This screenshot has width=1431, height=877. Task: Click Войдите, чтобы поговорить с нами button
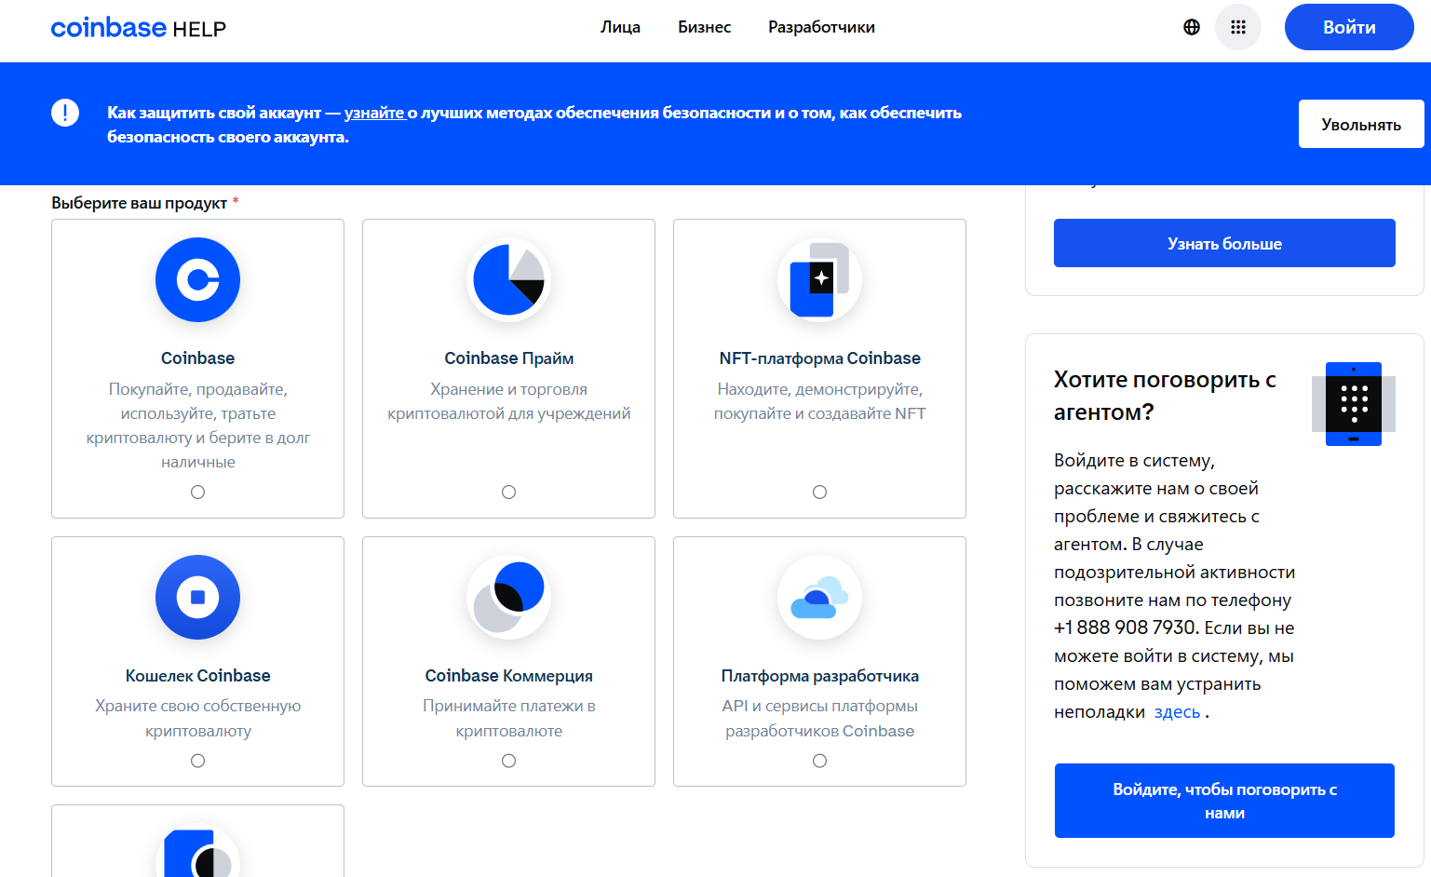pyautogui.click(x=1224, y=801)
